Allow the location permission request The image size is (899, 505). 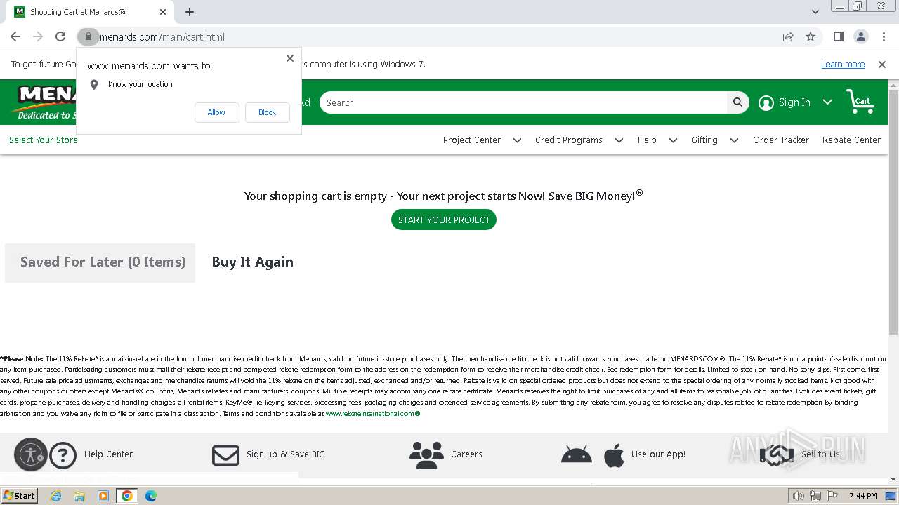point(216,112)
